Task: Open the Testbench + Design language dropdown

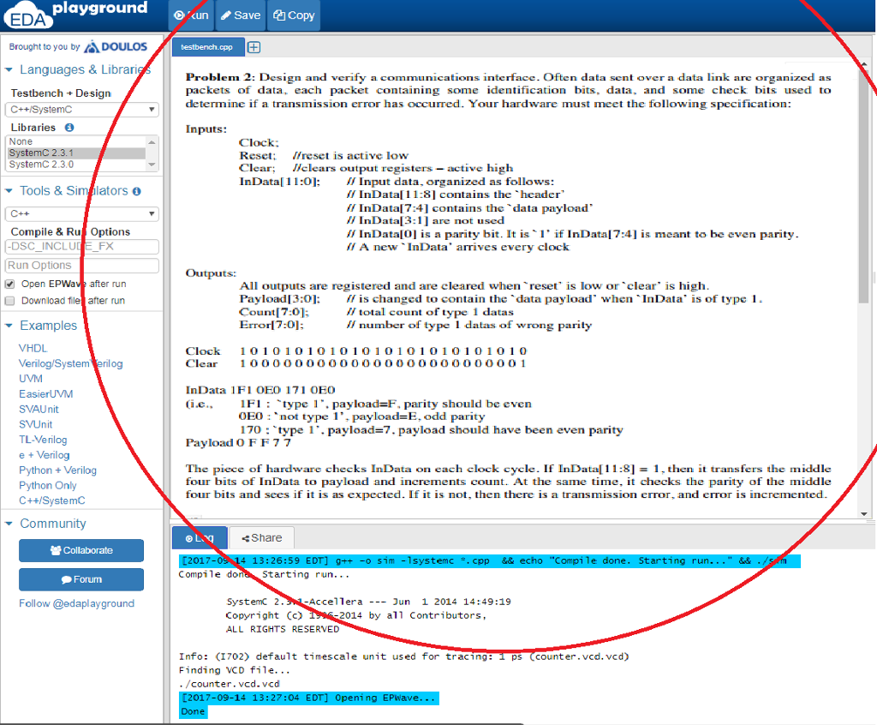Action: (81, 109)
